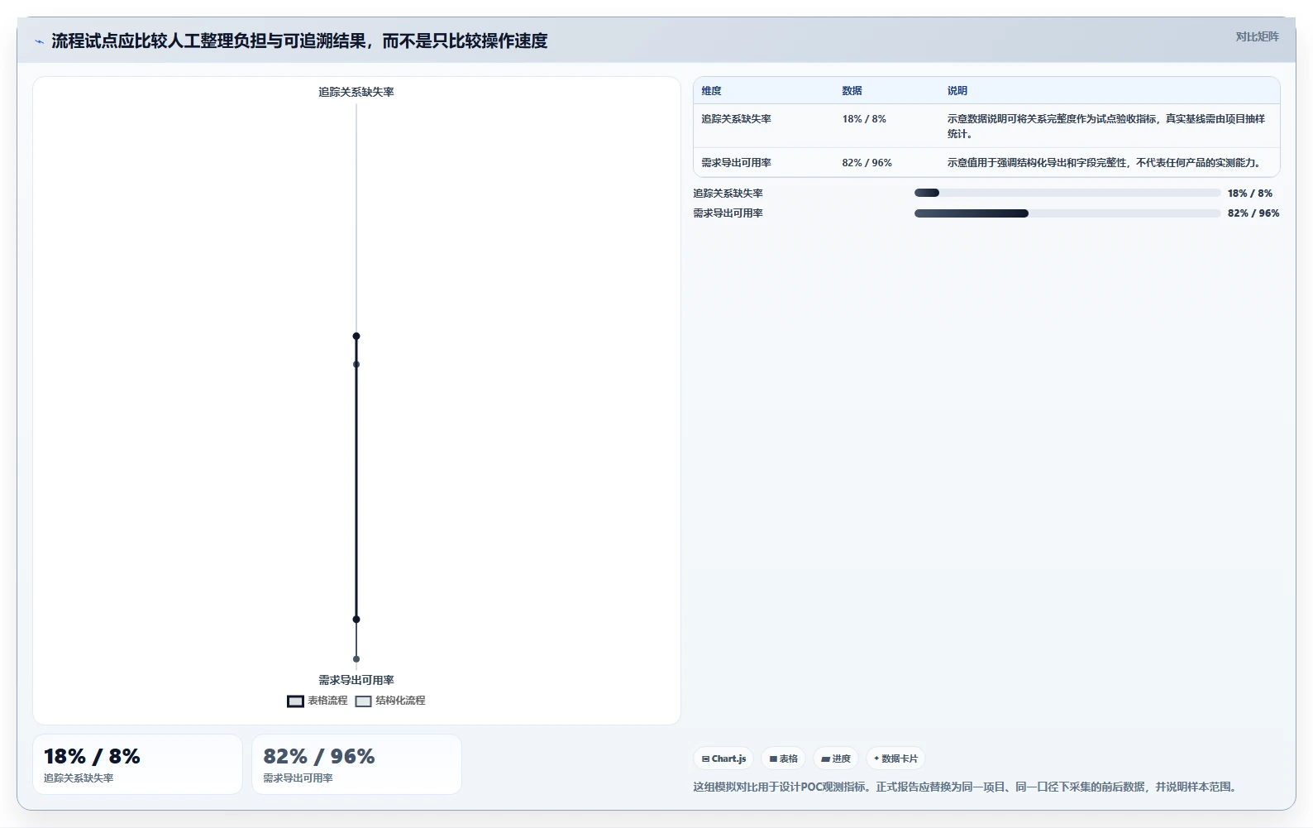Click the 结构化流程 legend text
Viewport: 1313px width, 828px height.
(400, 701)
